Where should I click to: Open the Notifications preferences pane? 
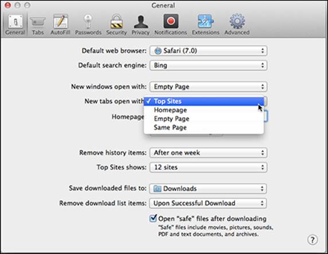click(x=171, y=25)
